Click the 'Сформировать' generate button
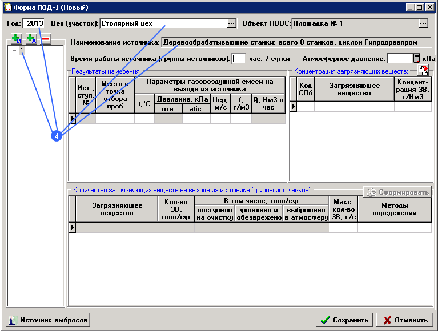This screenshot has height=331, width=438. 397,192
